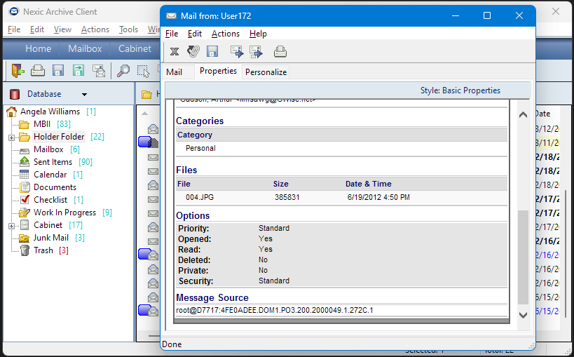Open the Style: Basic Properties selector

460,90
